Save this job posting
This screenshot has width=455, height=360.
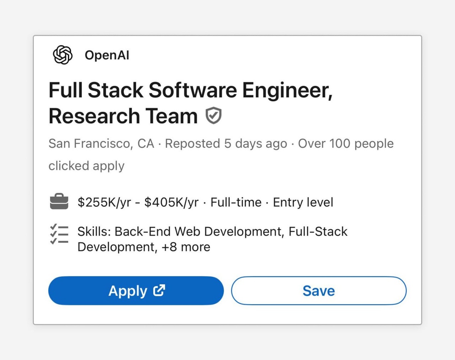pos(318,291)
